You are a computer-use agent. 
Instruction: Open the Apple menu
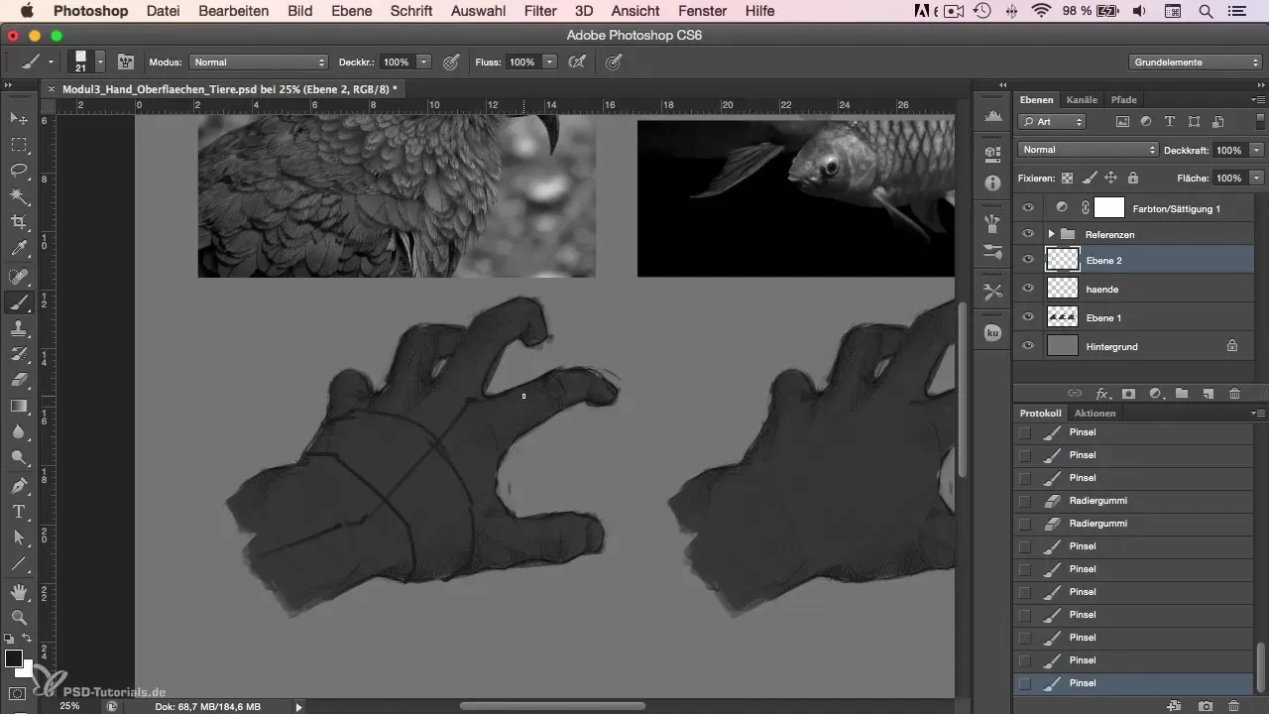26,11
